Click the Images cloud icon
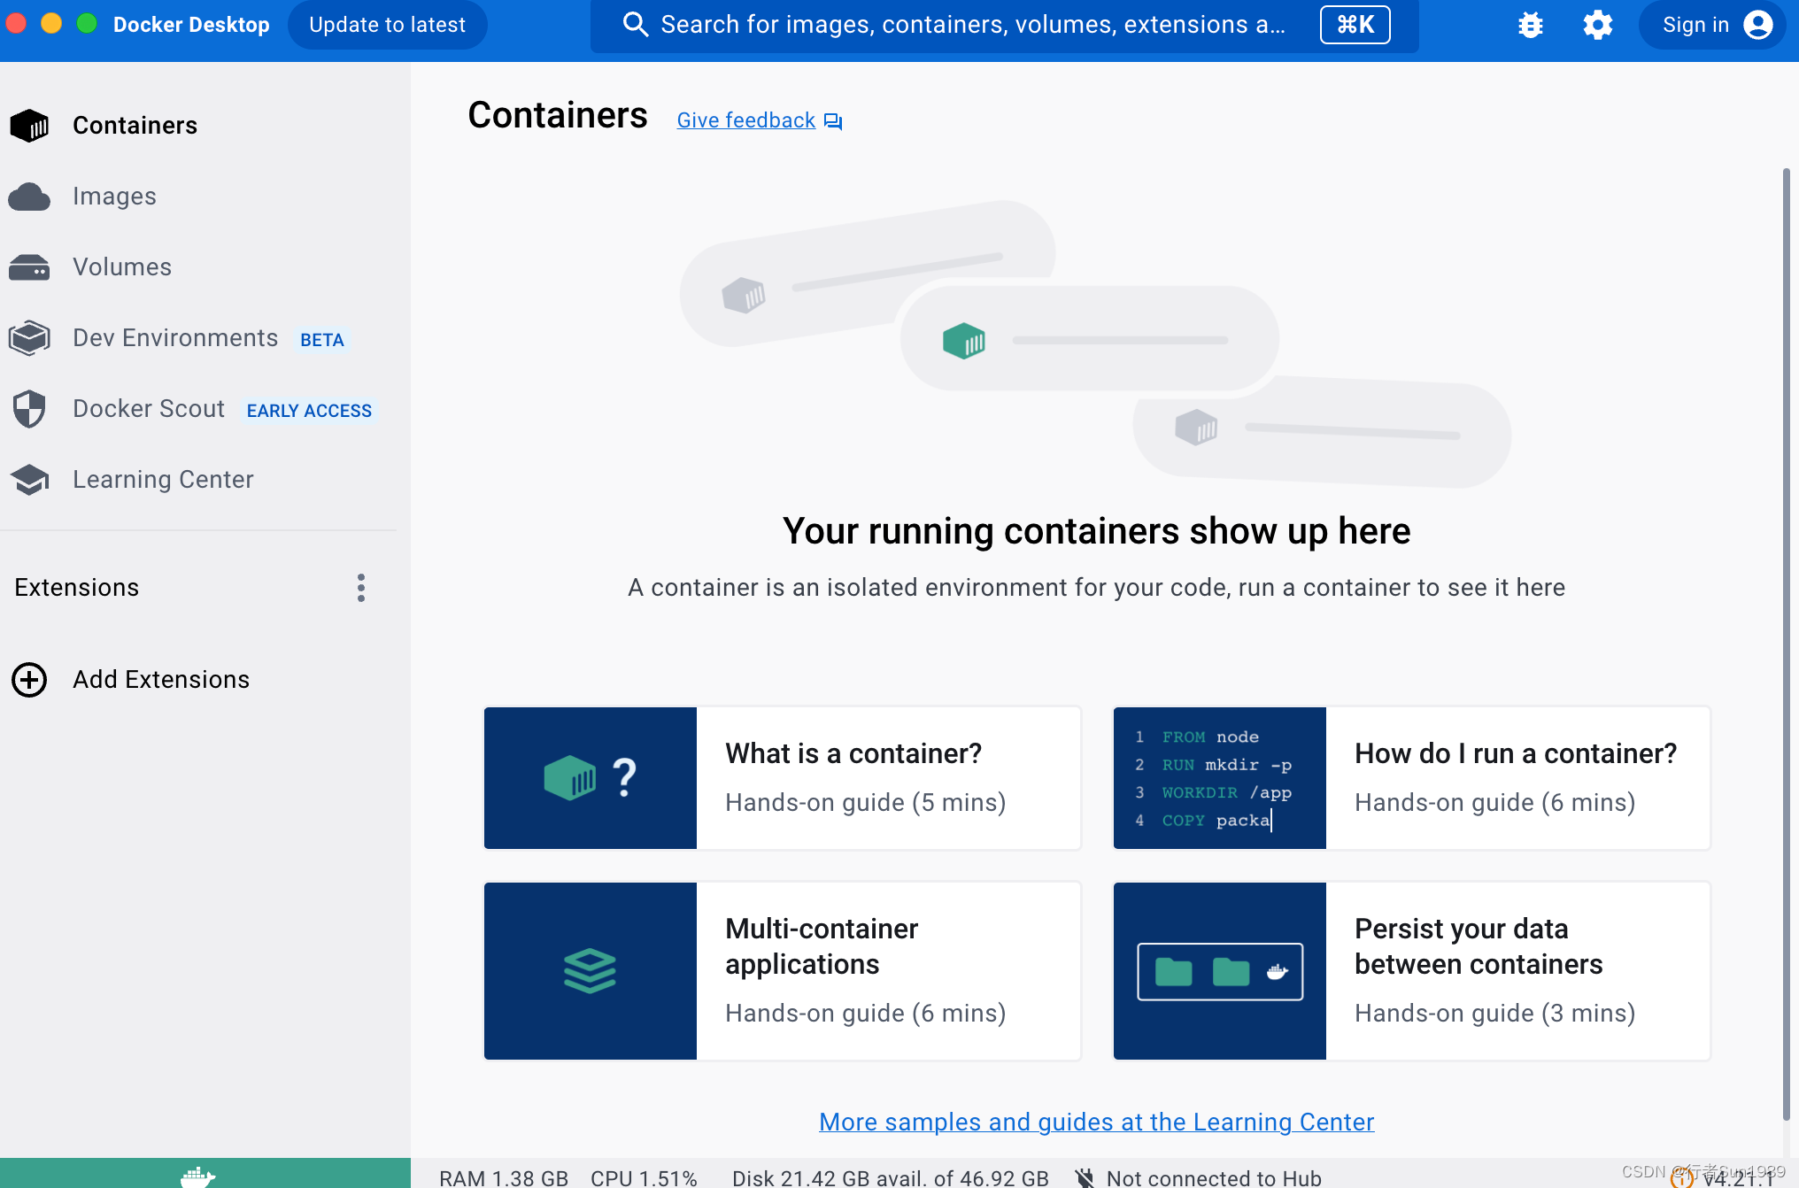 click(29, 197)
